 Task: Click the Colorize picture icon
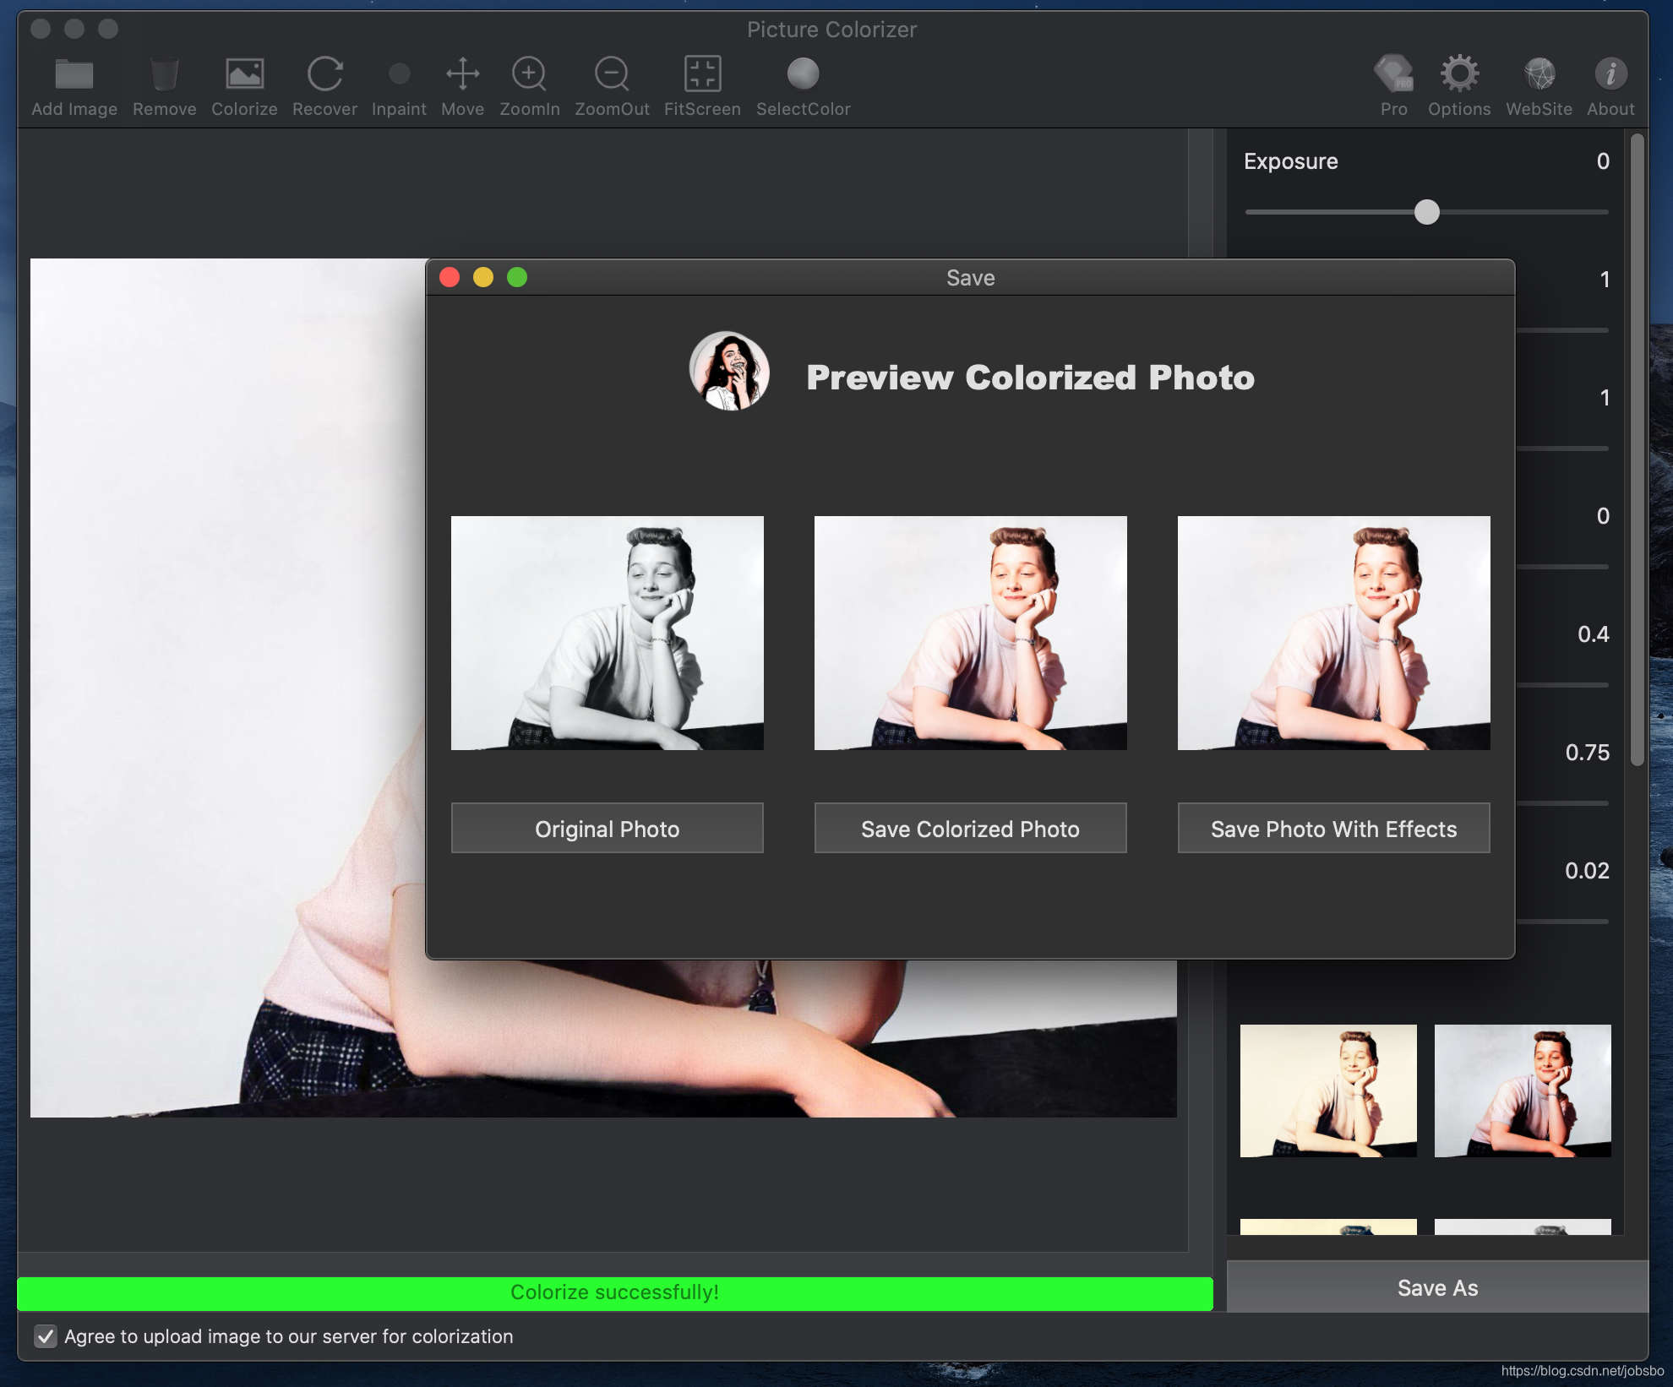click(244, 74)
